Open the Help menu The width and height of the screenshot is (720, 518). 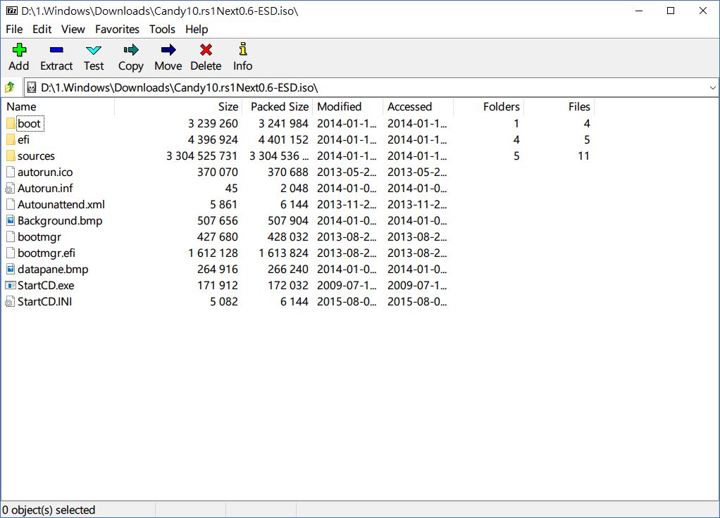(197, 30)
